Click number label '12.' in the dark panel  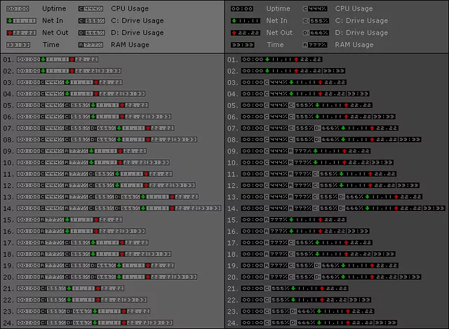(x=234, y=185)
